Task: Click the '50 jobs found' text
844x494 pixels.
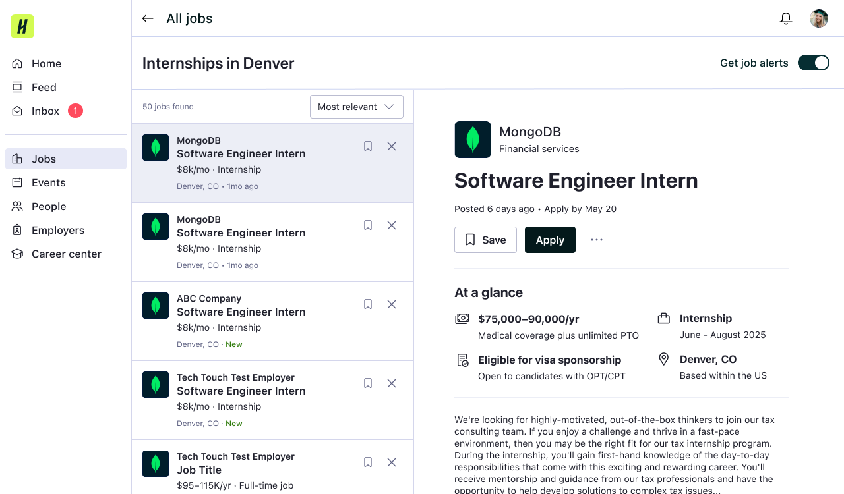Action: pos(168,107)
